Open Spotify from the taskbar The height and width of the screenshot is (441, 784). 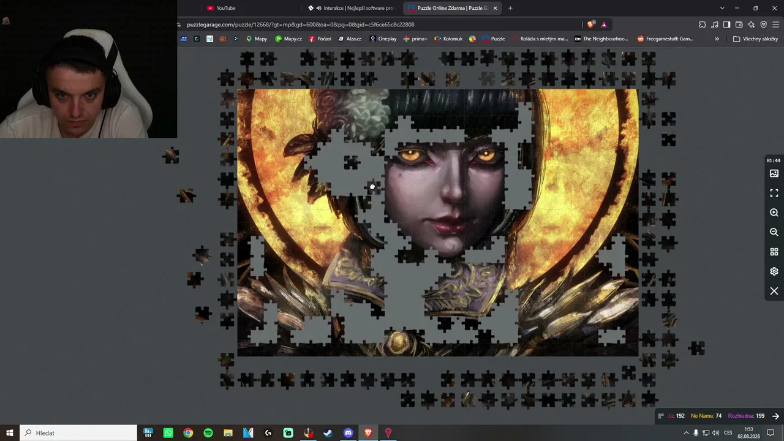pyautogui.click(x=208, y=433)
